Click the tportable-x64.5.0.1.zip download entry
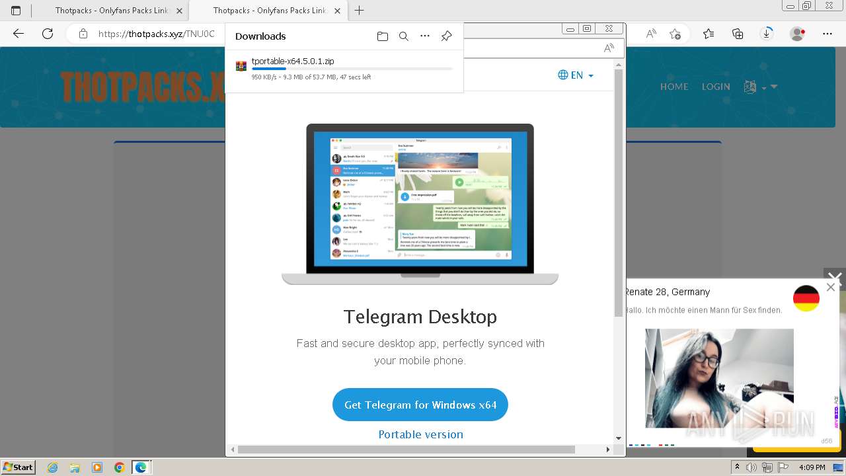Screen dimensions: 846x476 point(344,68)
